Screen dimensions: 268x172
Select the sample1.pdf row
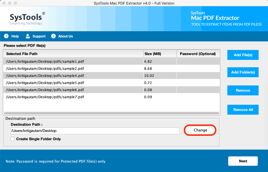pyautogui.click(x=71, y=61)
